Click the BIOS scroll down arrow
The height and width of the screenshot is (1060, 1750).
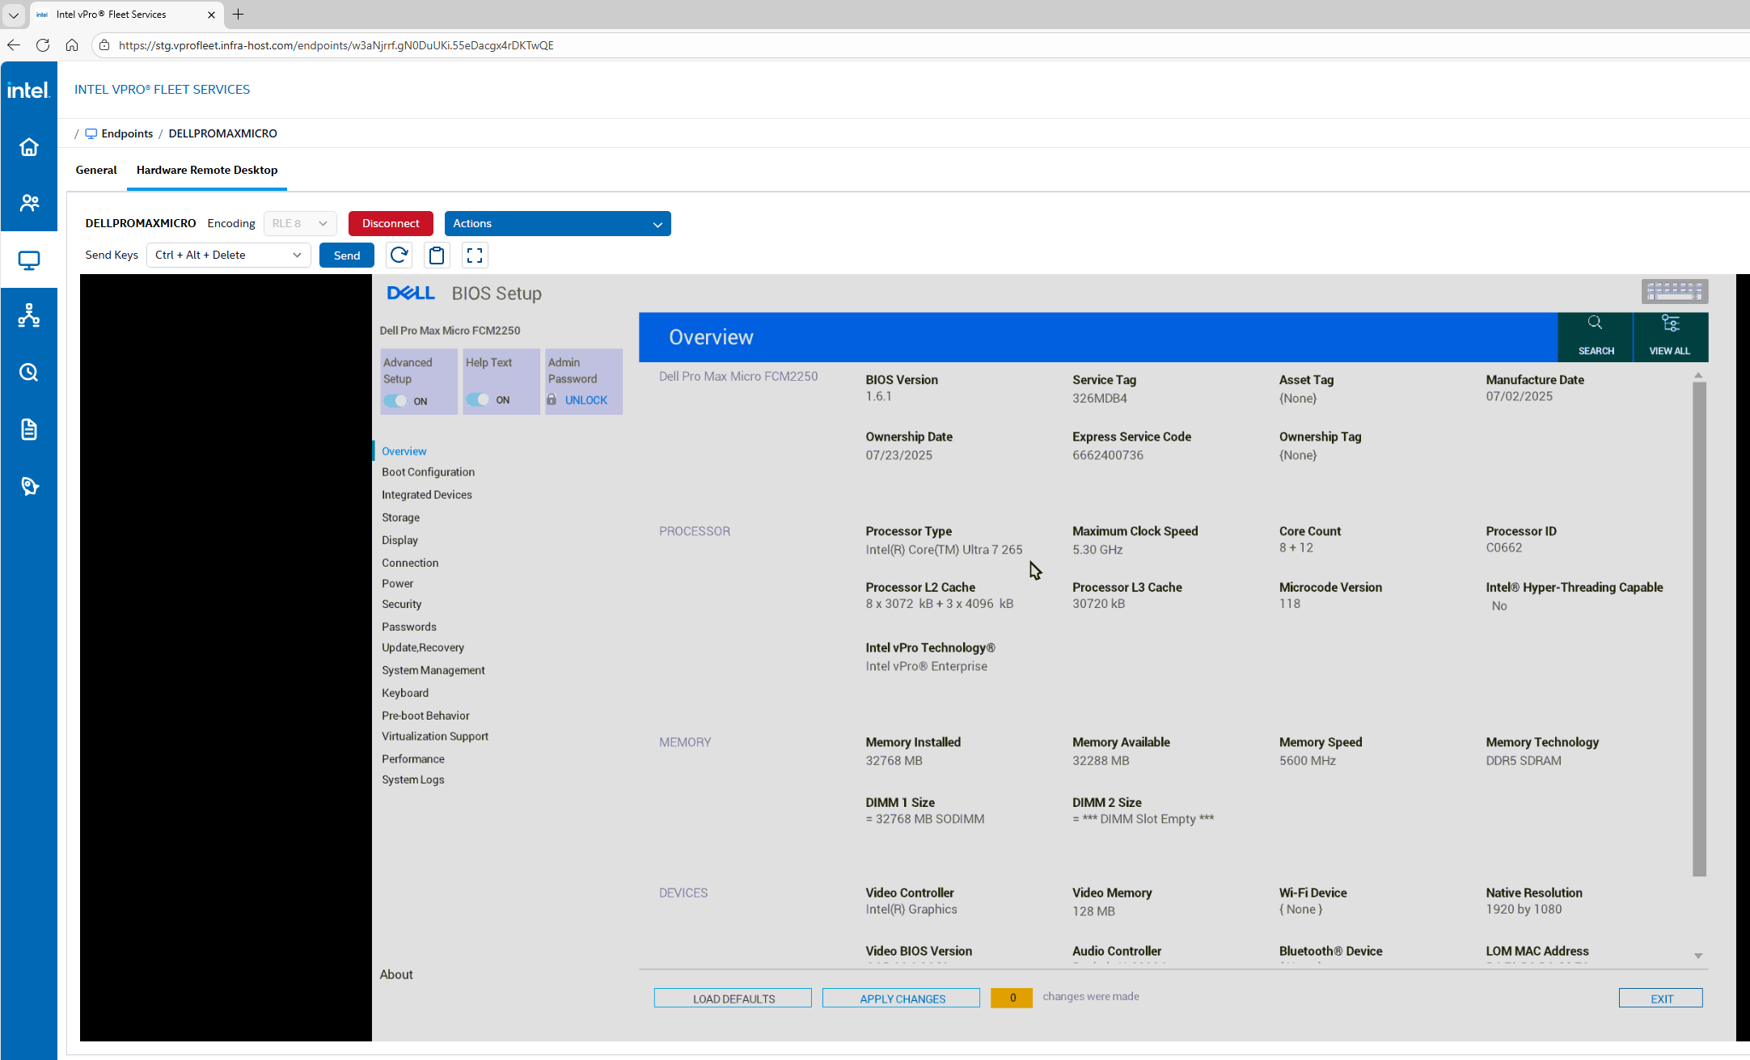[x=1698, y=957]
